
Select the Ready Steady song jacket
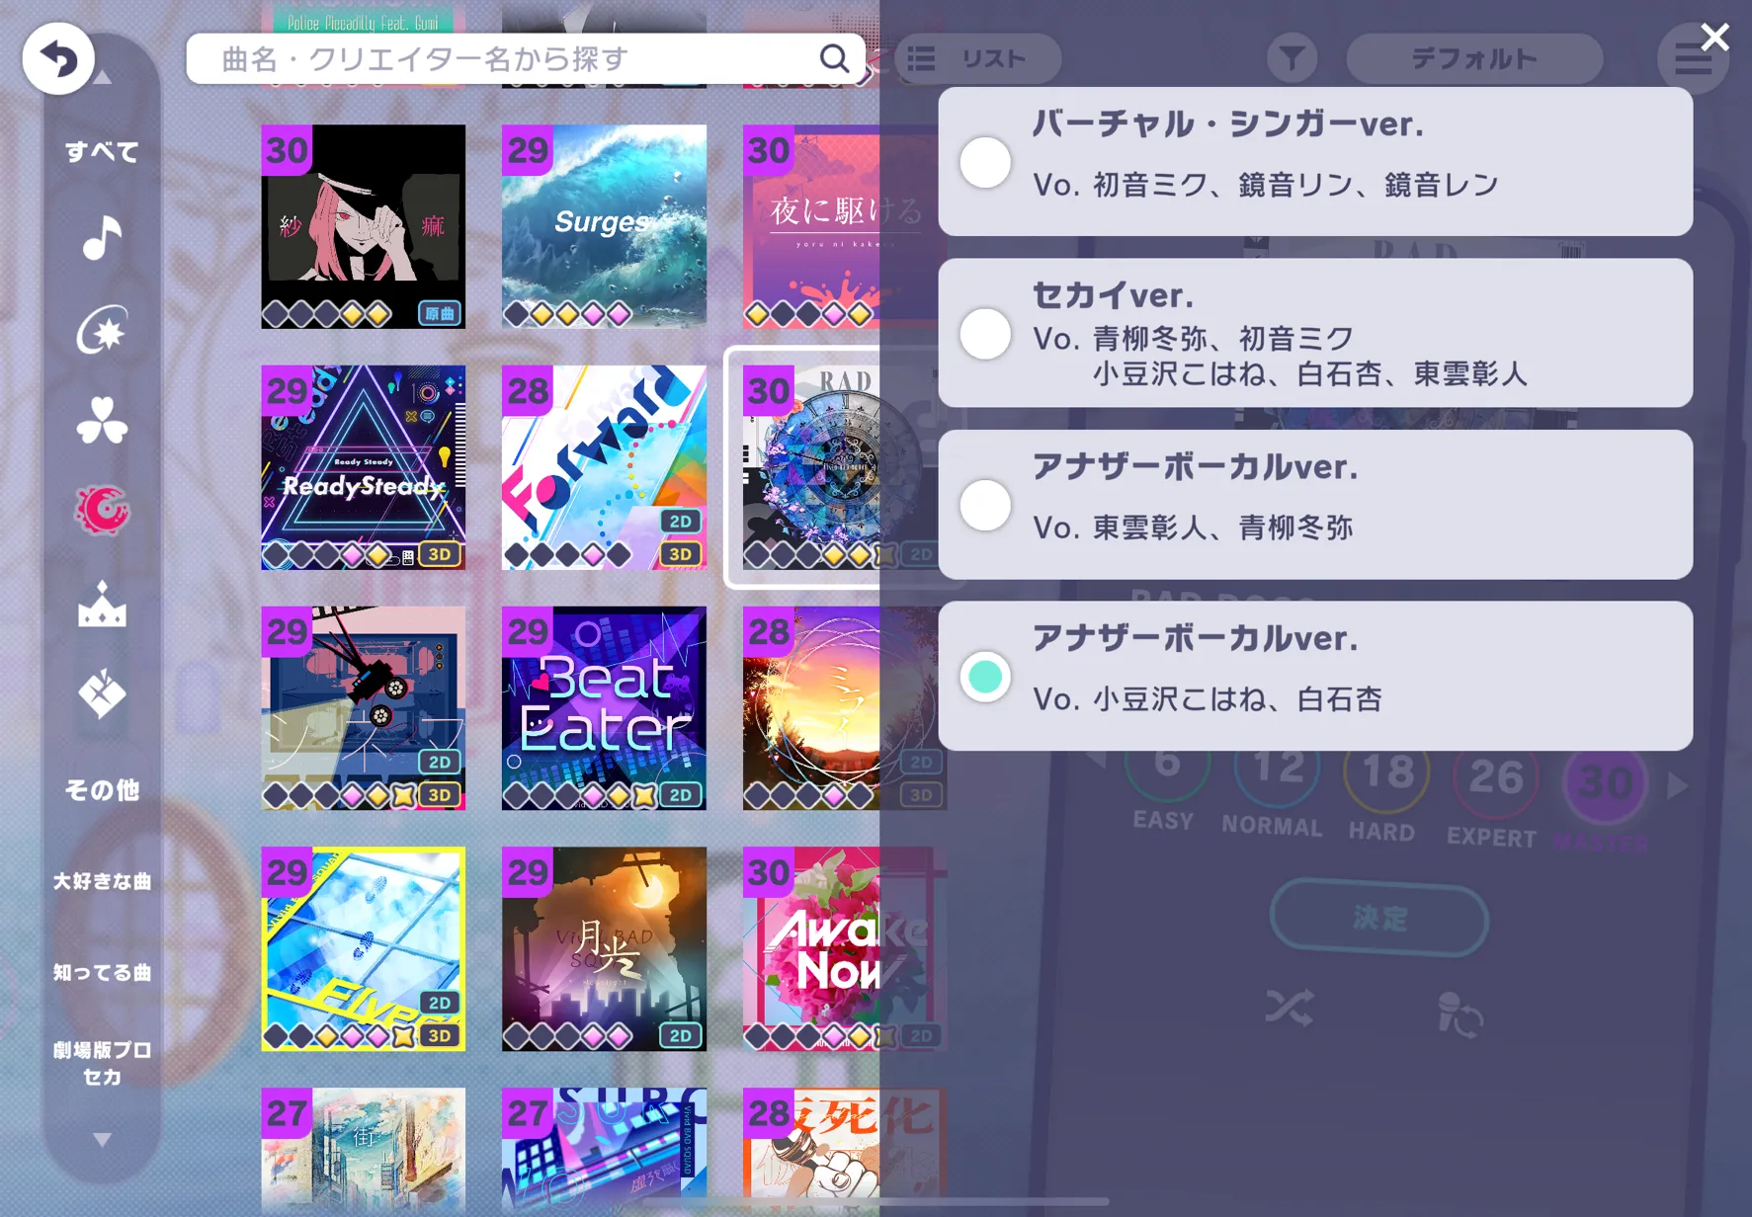(x=363, y=467)
